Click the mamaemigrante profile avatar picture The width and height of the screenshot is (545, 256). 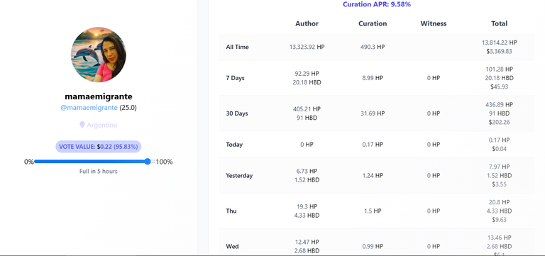(99, 55)
